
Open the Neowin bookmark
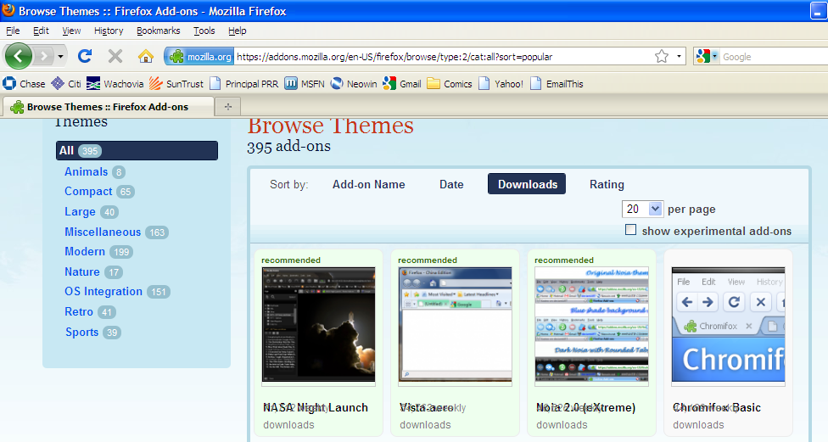coord(353,83)
